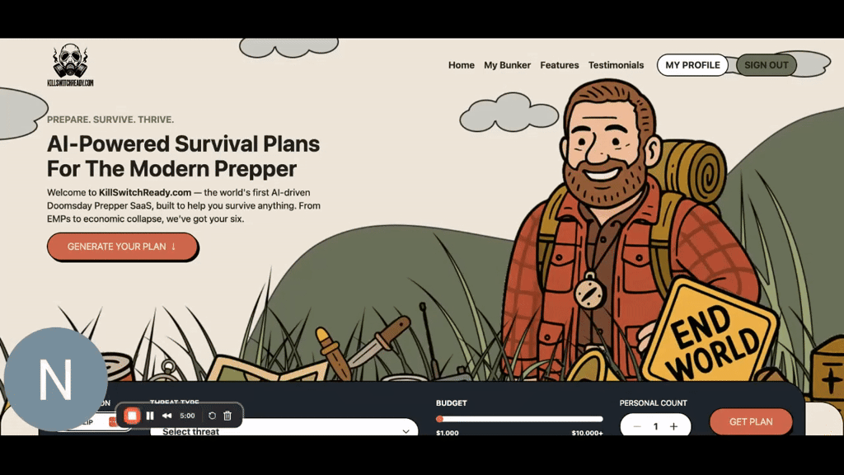Click Generate Your Plan button
This screenshot has width=844, height=475.
122,247
